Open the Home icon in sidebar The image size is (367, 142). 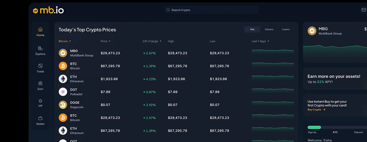40,29
